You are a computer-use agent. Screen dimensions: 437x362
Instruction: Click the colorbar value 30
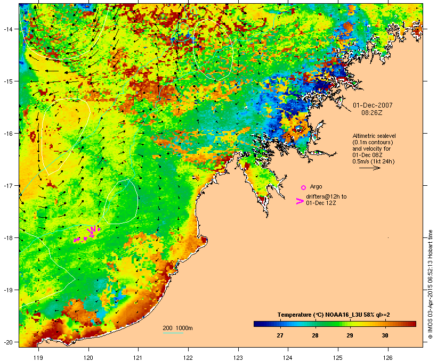click(x=385, y=335)
